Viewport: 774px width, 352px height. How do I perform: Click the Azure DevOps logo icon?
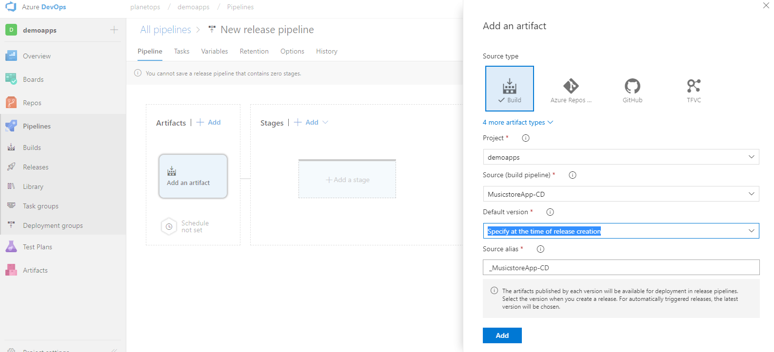click(11, 7)
